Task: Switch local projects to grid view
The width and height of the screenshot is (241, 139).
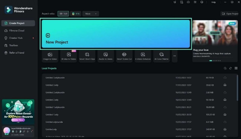Action: [236, 68]
